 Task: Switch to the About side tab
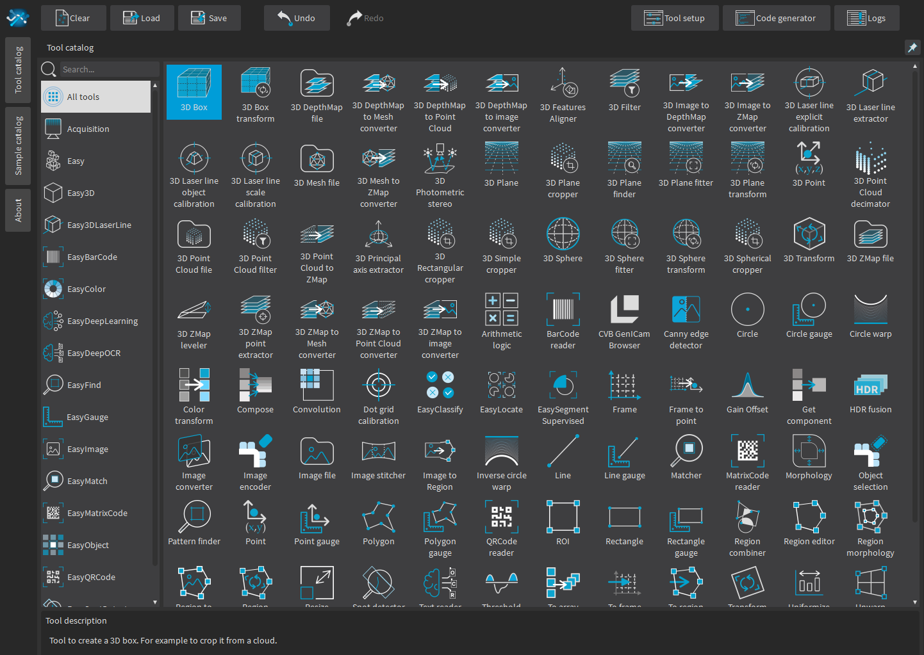pyautogui.click(x=18, y=210)
